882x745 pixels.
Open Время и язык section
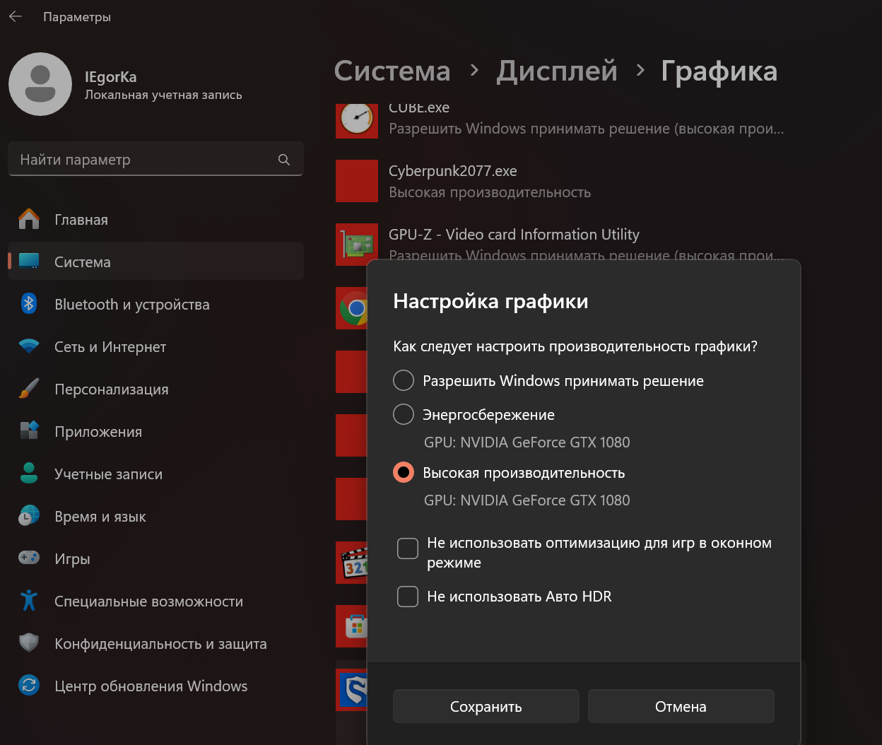click(155, 516)
